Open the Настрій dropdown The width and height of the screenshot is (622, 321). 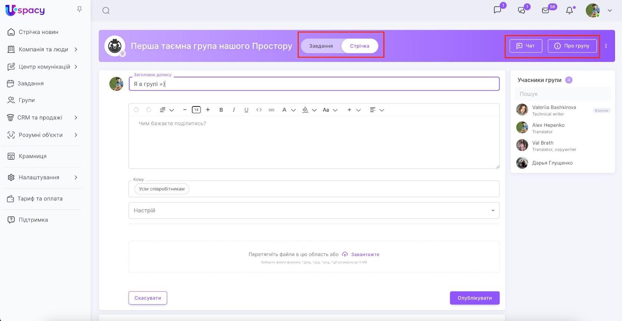pos(314,211)
